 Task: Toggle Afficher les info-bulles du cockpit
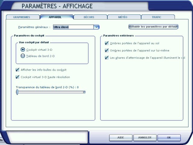(17, 70)
